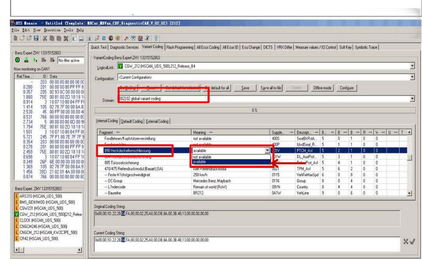Click the blue question mark help icon
Image resolution: width=422 pixels, height=259 pixels.
coord(156,38)
